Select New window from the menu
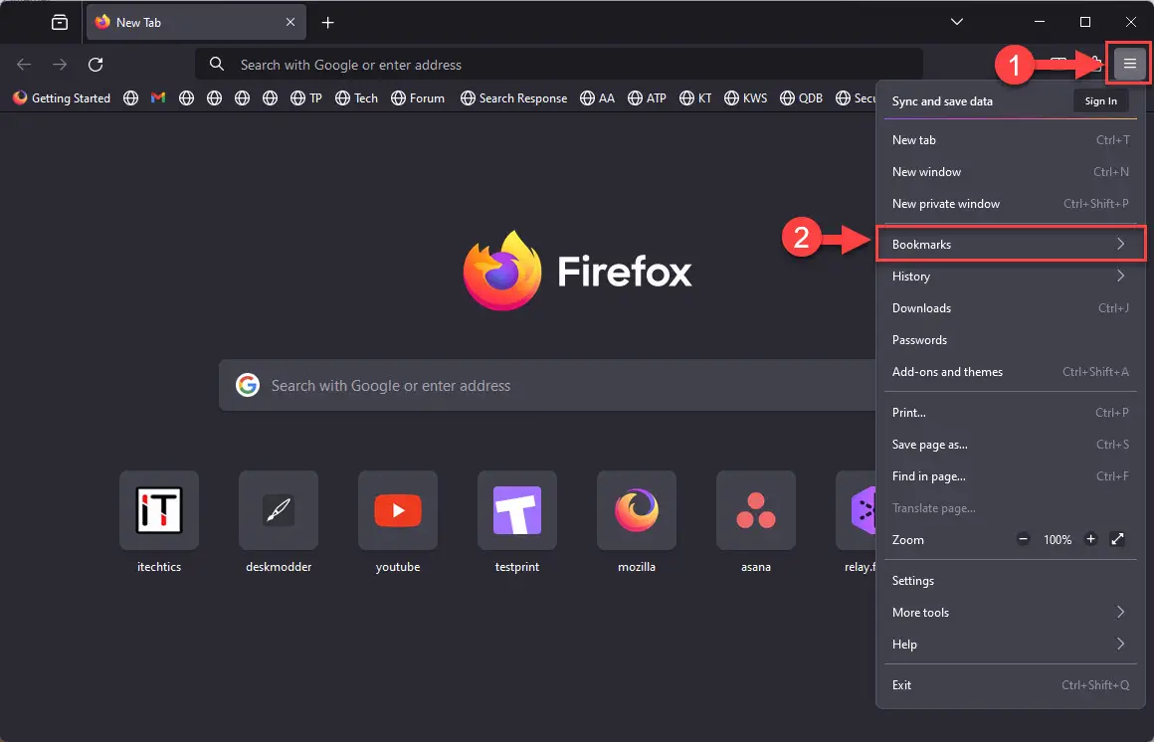This screenshot has width=1154, height=742. pos(1011,171)
